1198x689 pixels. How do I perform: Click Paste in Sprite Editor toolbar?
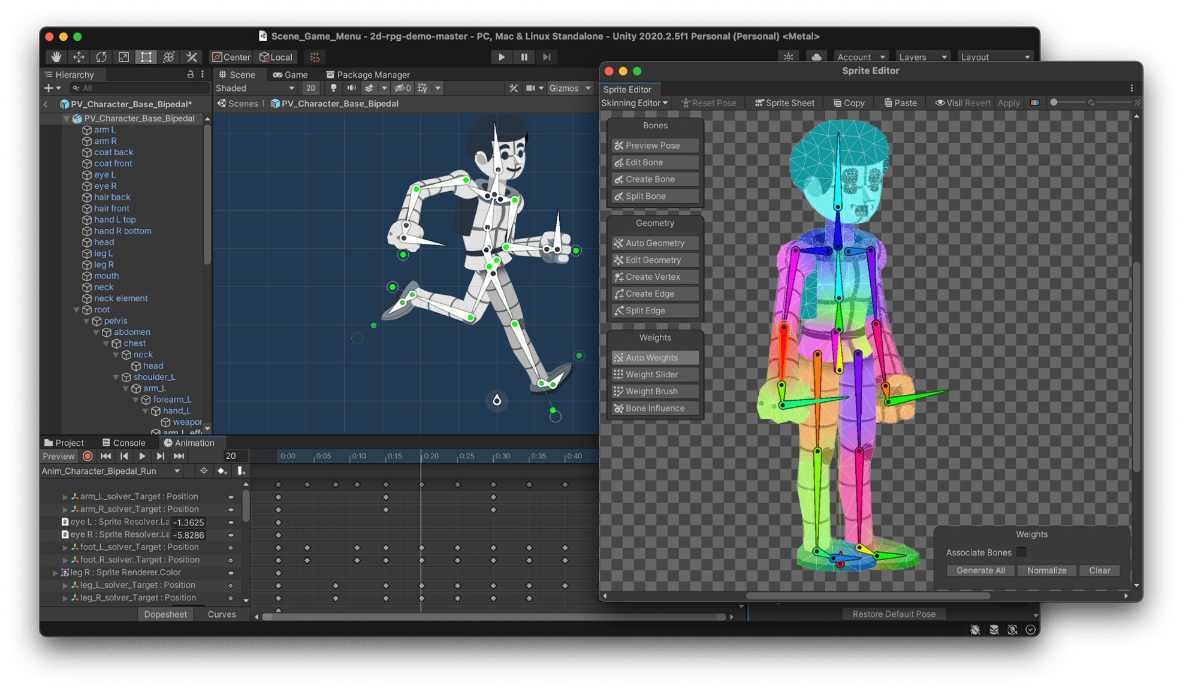click(x=901, y=103)
